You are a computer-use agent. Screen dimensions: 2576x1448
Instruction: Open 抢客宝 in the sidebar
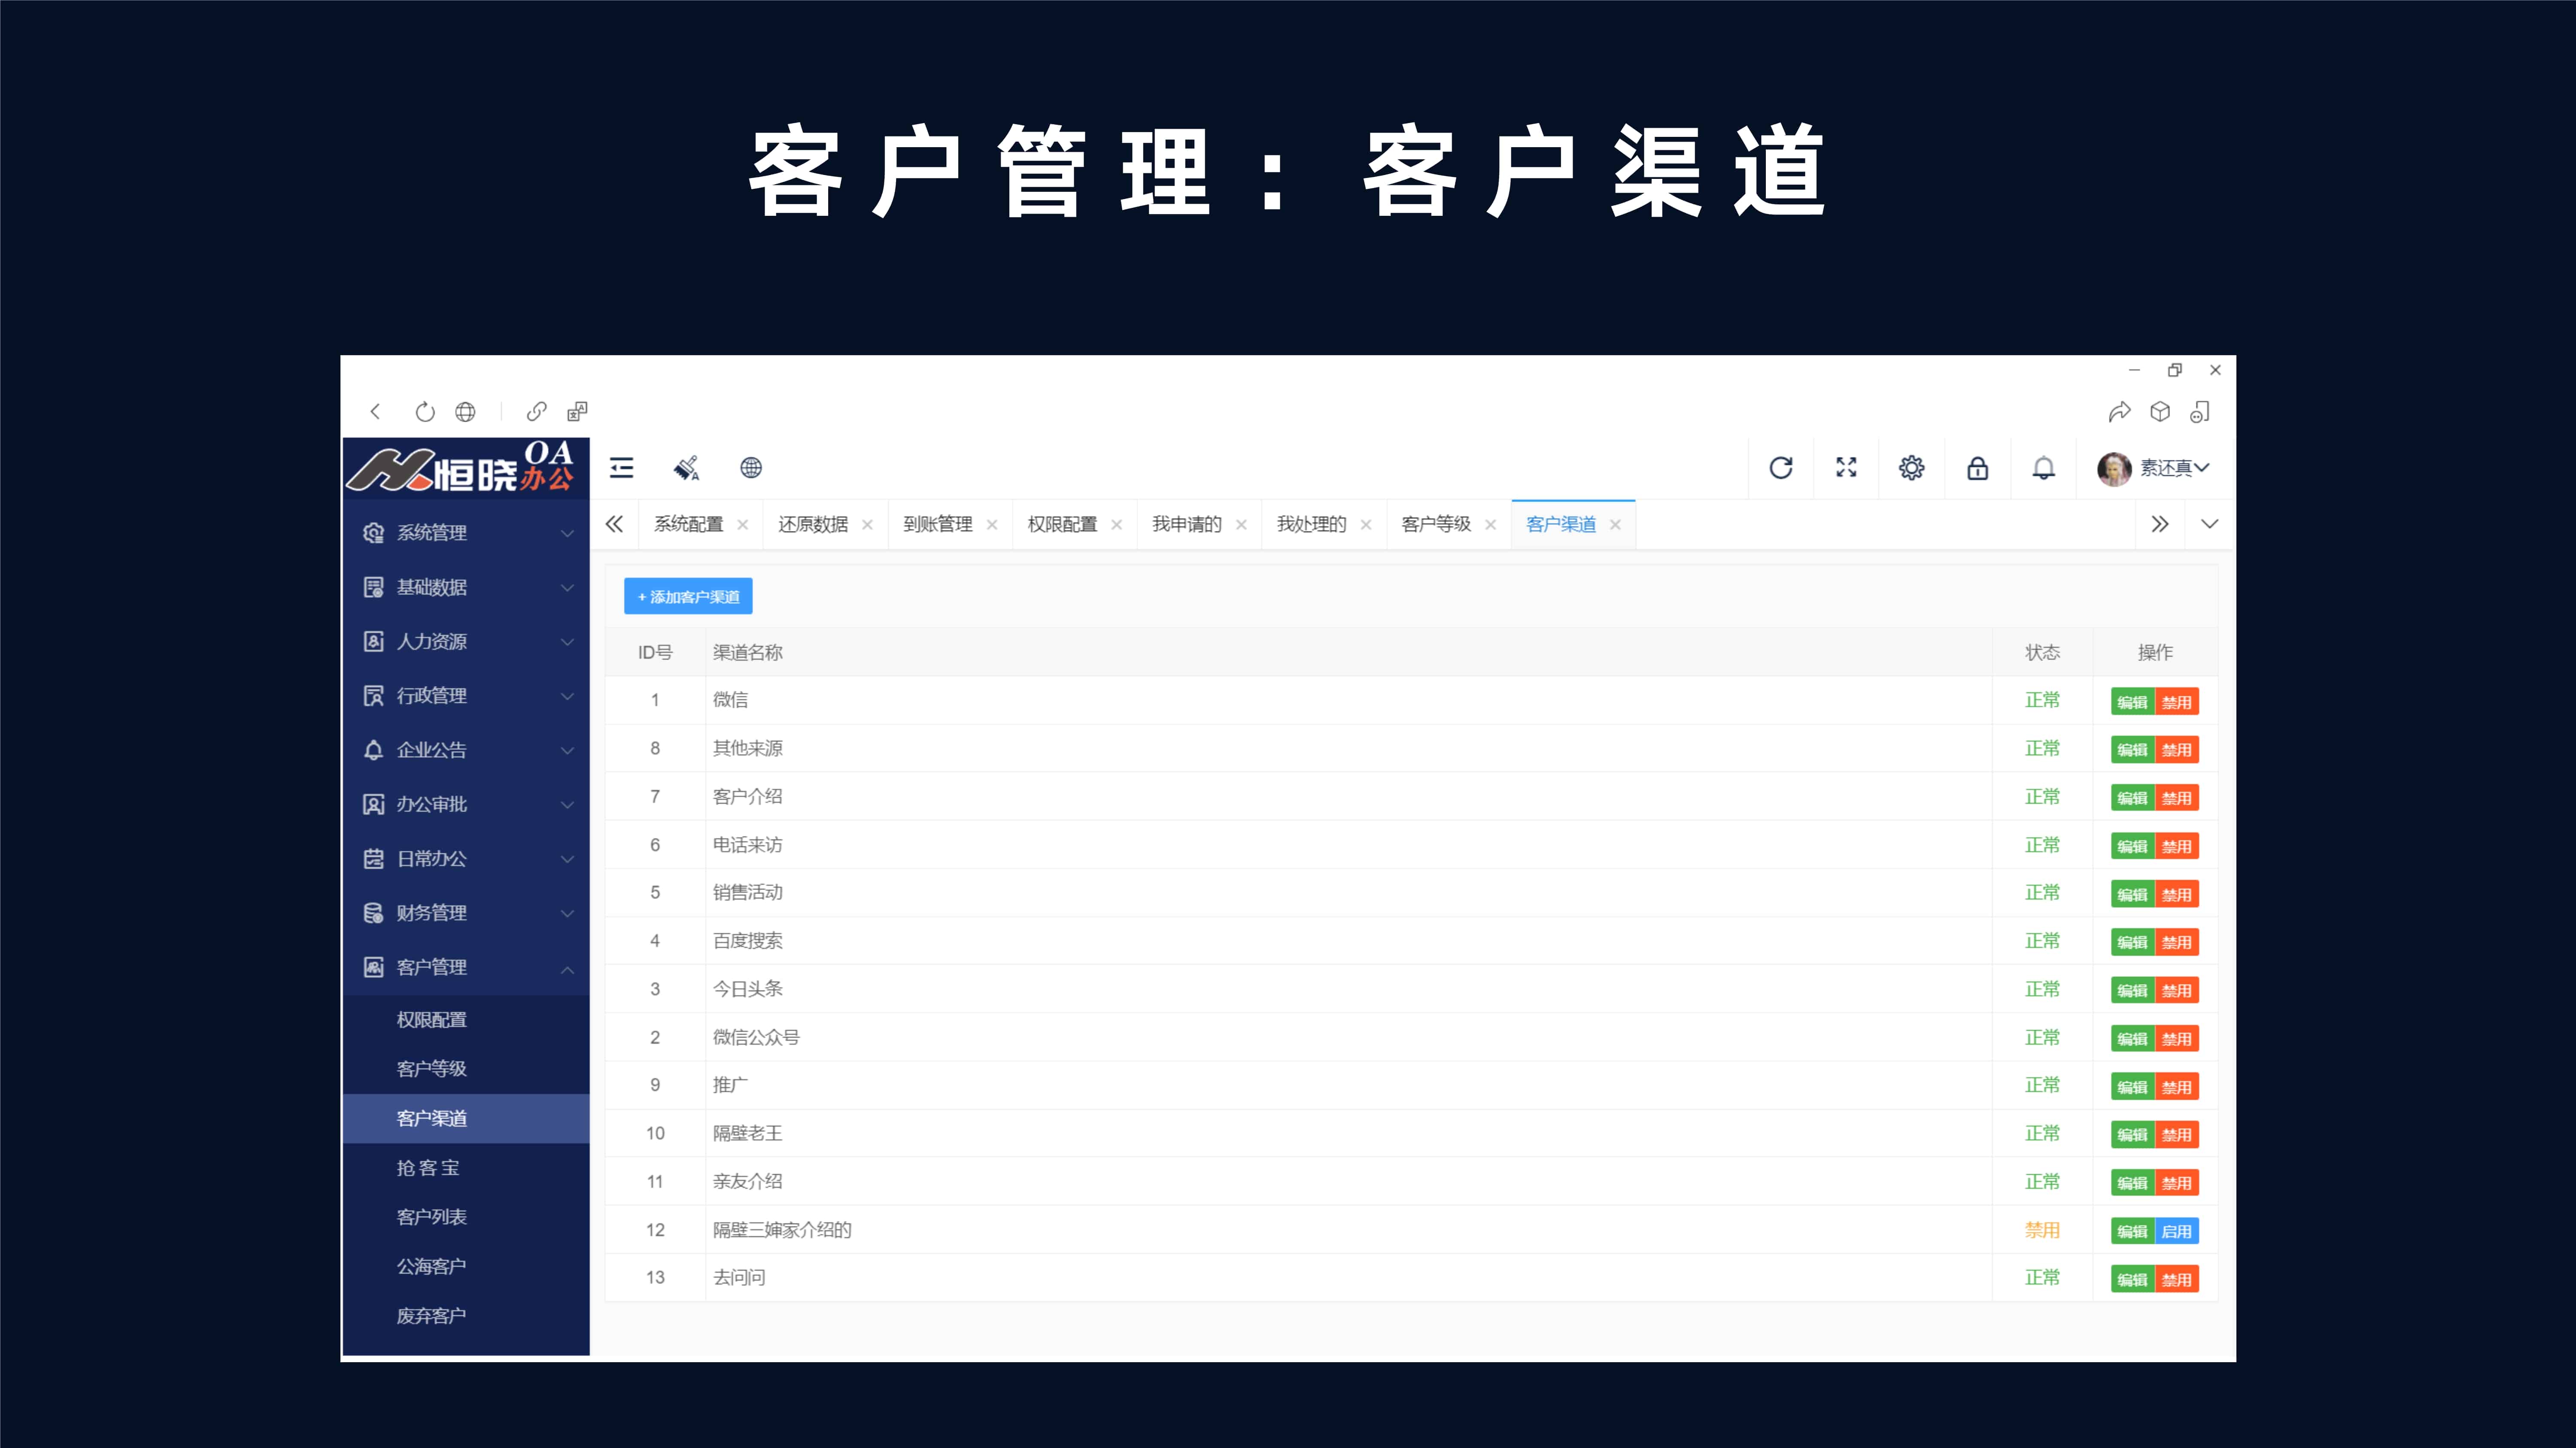click(x=466, y=1167)
